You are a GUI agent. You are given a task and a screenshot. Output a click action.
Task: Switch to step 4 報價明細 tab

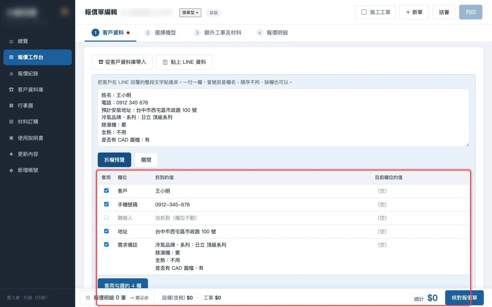(272, 33)
